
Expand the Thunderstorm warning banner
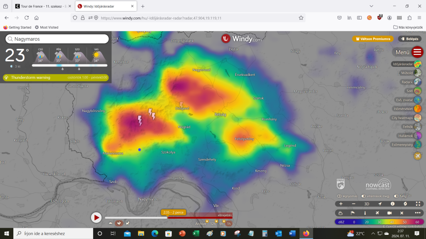[55, 78]
